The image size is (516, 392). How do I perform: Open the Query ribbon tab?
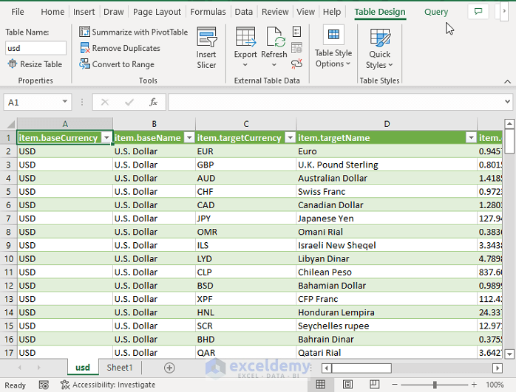point(436,12)
